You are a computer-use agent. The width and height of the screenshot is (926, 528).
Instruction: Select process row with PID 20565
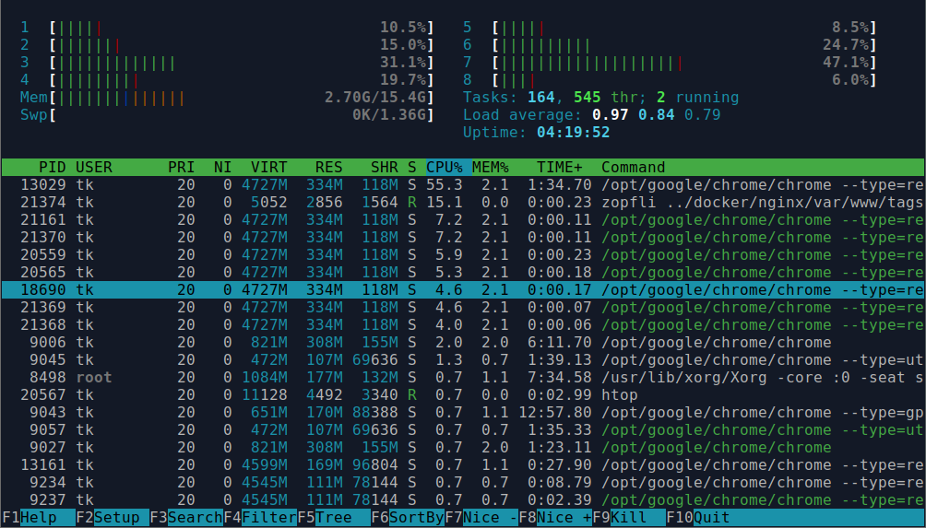point(463,273)
